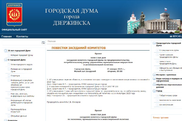This screenshot has height=121, width=182.
Task: Click the 'Главная' breadcrumb above the heading
Action: tap(52, 41)
